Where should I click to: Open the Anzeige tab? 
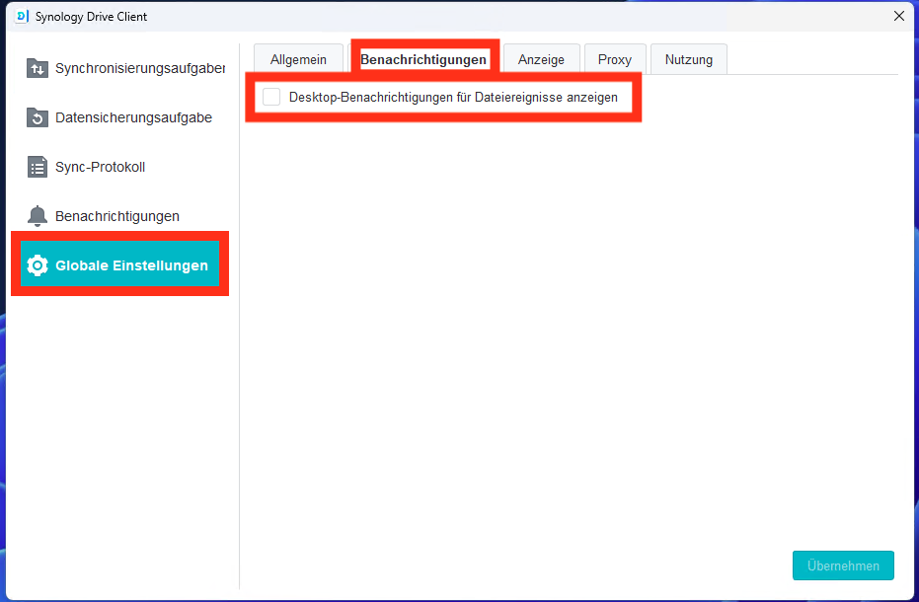541,59
